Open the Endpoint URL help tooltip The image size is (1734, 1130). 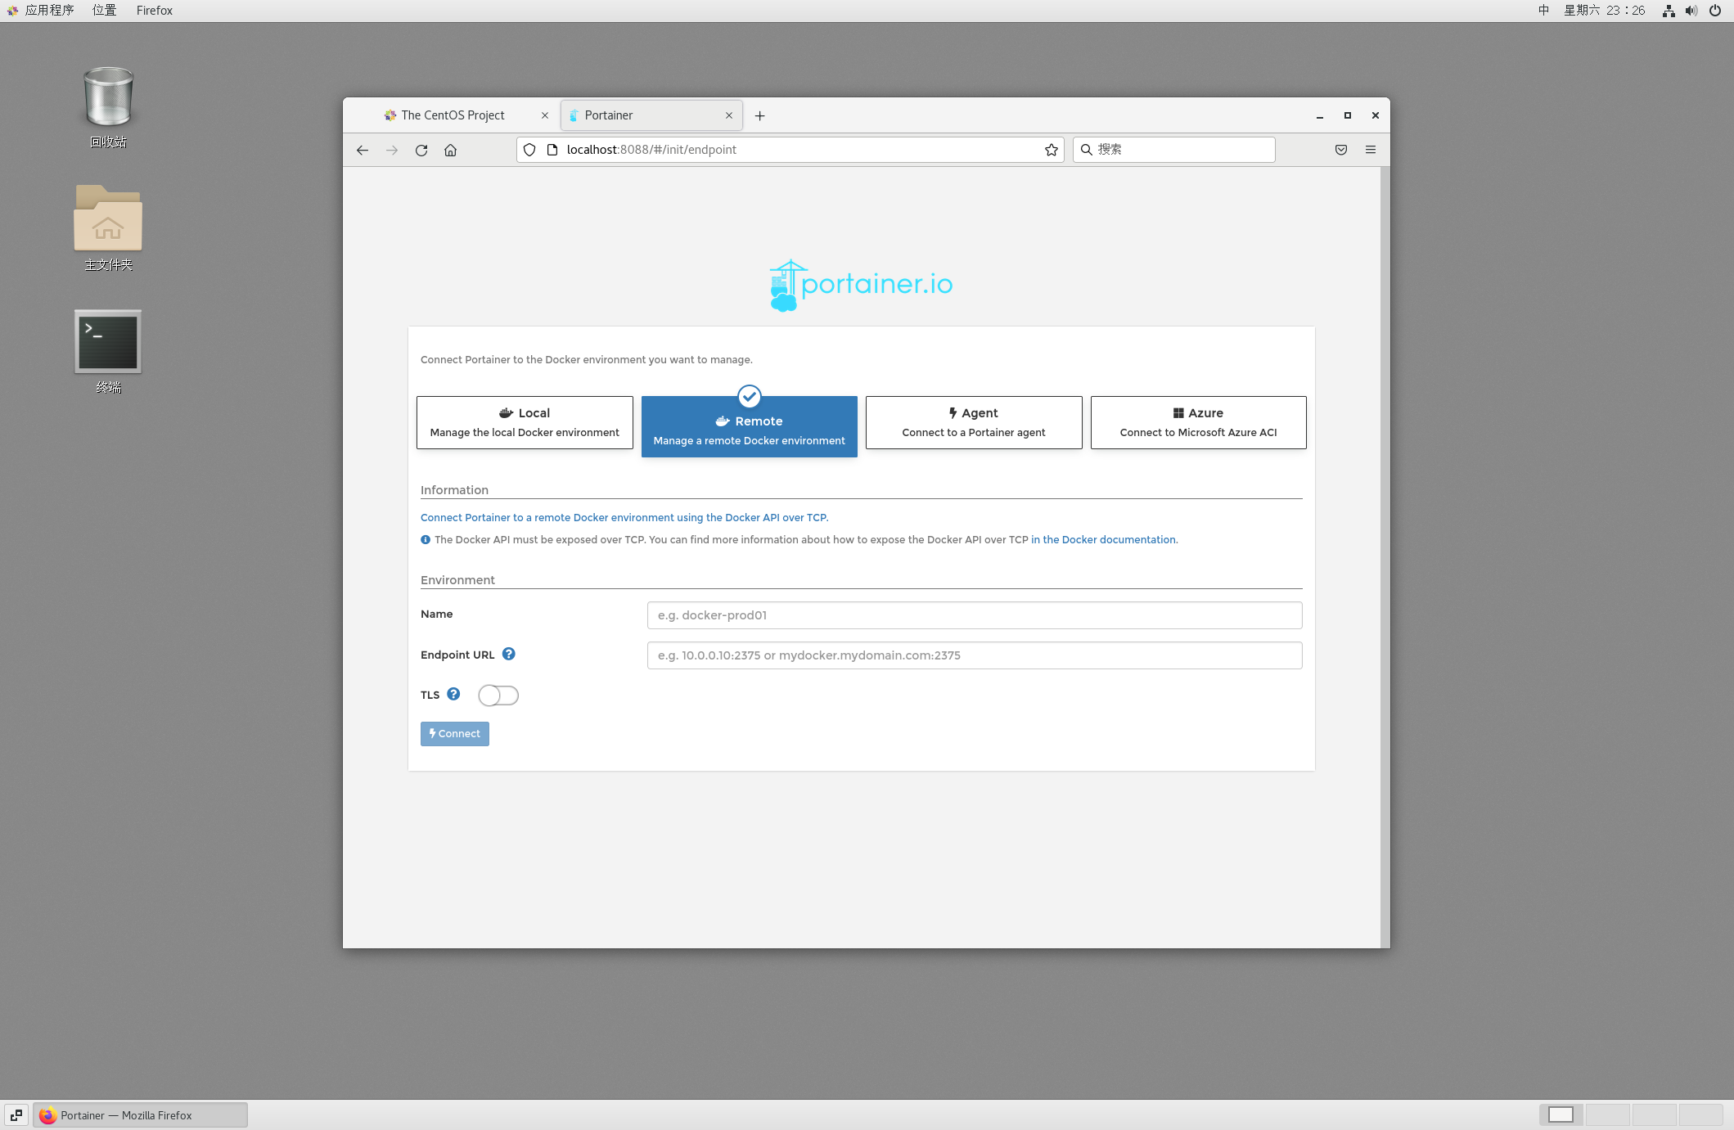pyautogui.click(x=508, y=654)
